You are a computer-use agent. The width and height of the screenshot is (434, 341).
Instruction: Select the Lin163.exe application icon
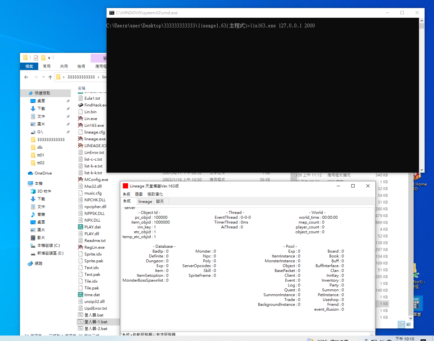point(81,125)
